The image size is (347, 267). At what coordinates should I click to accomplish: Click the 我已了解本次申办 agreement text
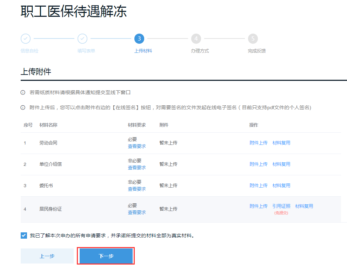coord(112,236)
